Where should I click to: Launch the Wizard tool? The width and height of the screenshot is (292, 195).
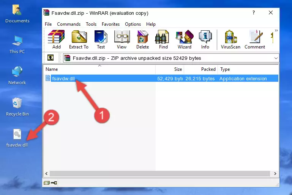(x=185, y=39)
